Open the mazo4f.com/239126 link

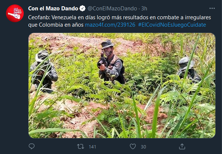pyautogui.click(x=110, y=25)
